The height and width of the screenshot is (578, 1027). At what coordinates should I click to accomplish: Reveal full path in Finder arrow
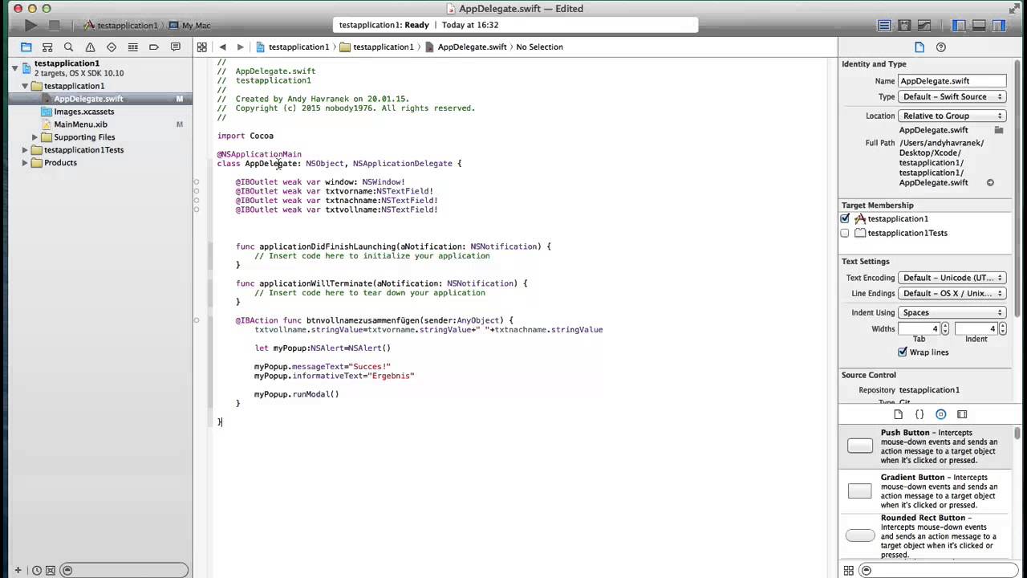pos(990,183)
